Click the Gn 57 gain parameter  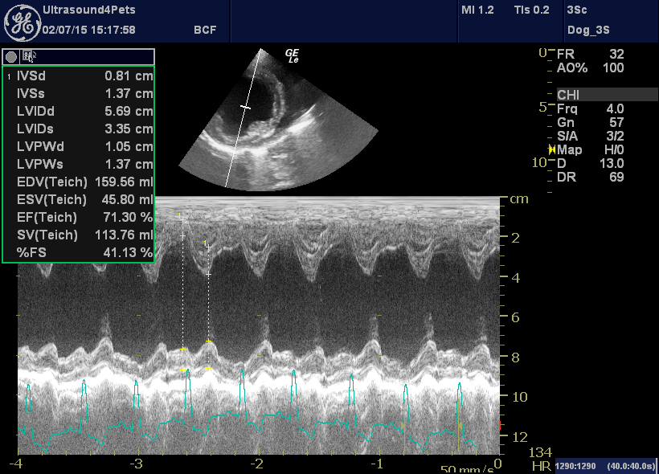tap(591, 122)
